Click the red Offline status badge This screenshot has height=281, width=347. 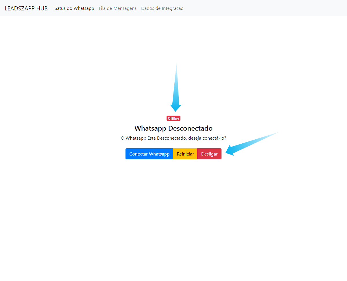point(173,119)
